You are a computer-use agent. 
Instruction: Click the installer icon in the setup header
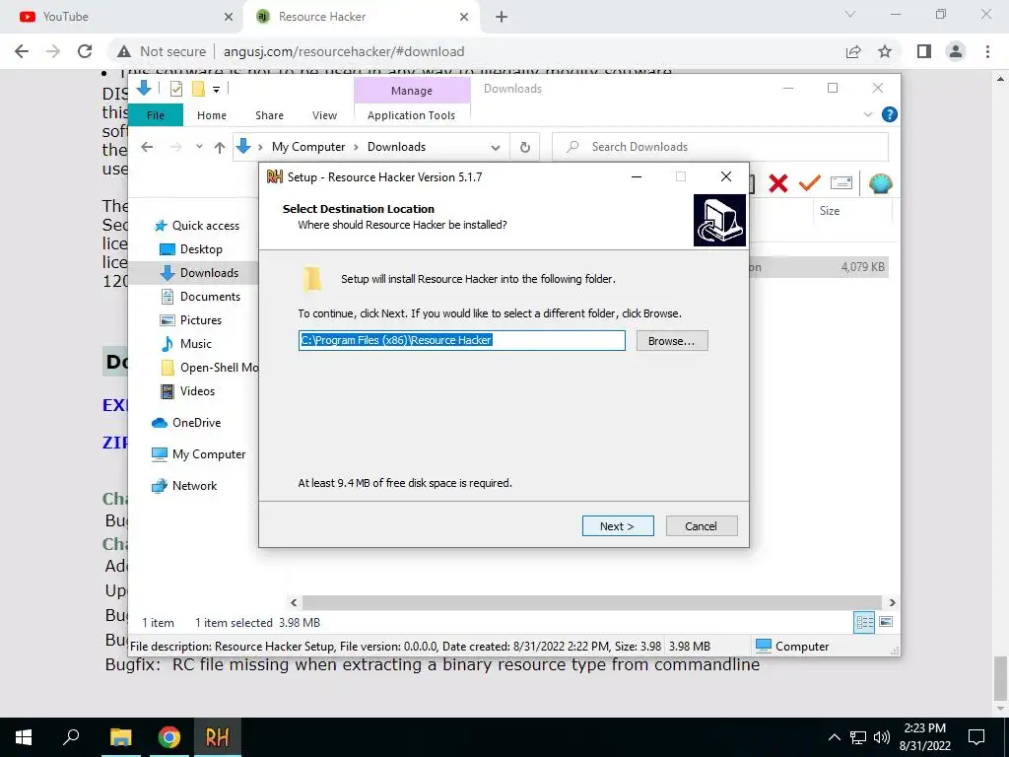click(719, 220)
